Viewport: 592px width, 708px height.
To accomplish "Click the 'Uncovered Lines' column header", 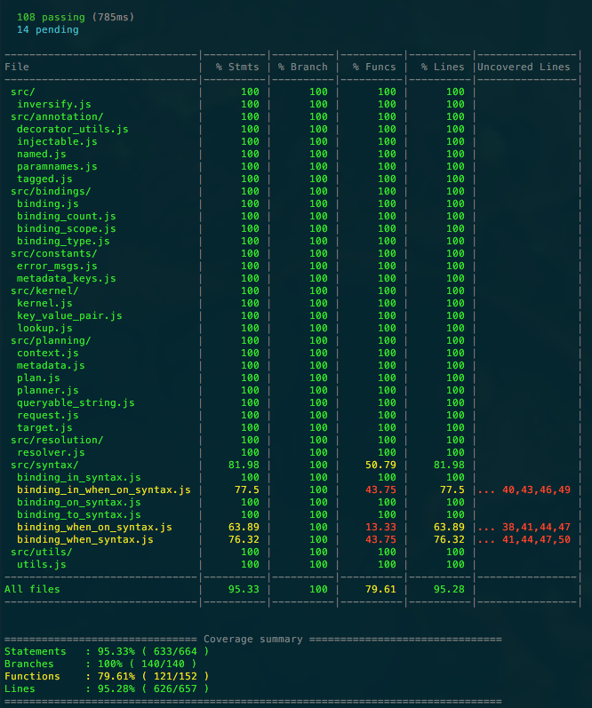I will pos(524,67).
